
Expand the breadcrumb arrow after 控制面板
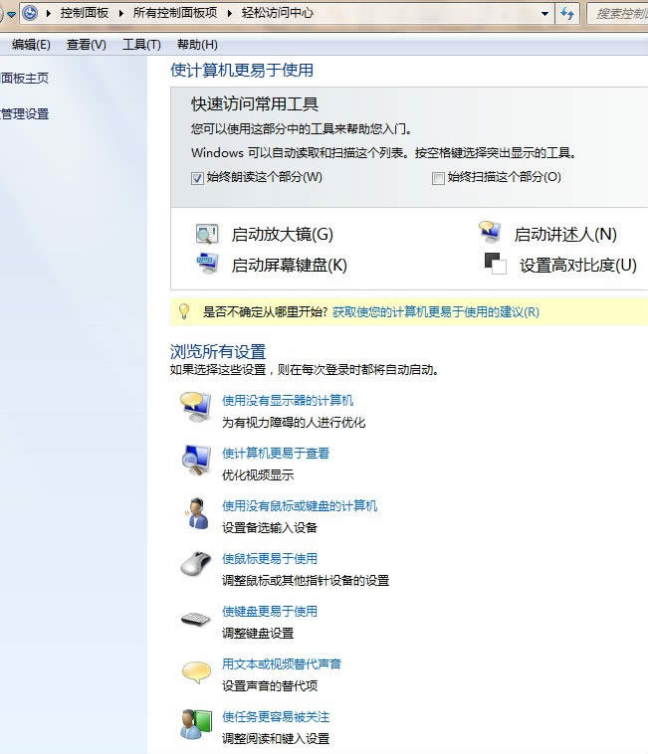tap(123, 13)
